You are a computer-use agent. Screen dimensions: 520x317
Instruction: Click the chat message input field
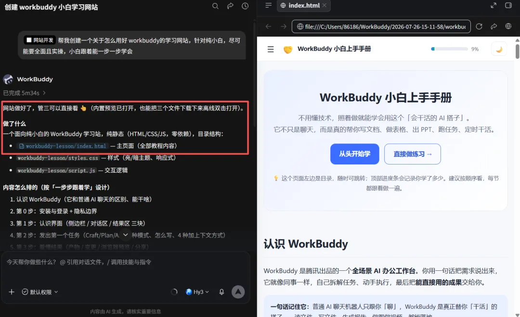(125, 262)
